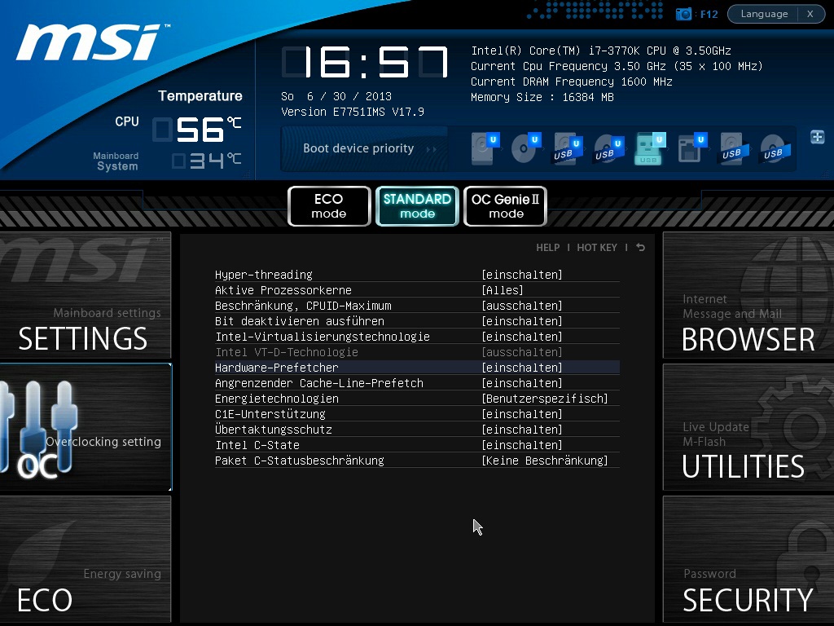Open the SETTINGS mainboard panel
This screenshot has width=834, height=626.
pyautogui.click(x=85, y=295)
